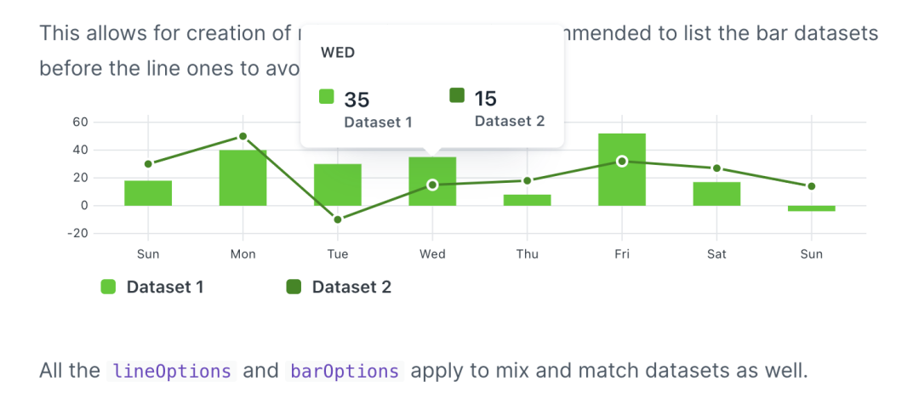
Task: Click the dark green Dataset 2 legend swatch
Action: (x=293, y=287)
